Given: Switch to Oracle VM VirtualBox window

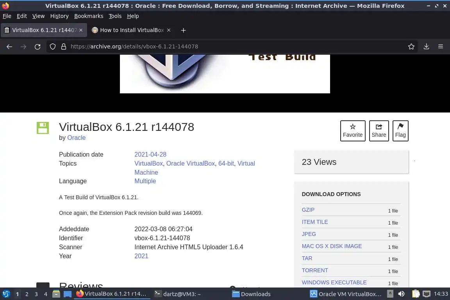Looking at the screenshot, I should pos(346,294).
